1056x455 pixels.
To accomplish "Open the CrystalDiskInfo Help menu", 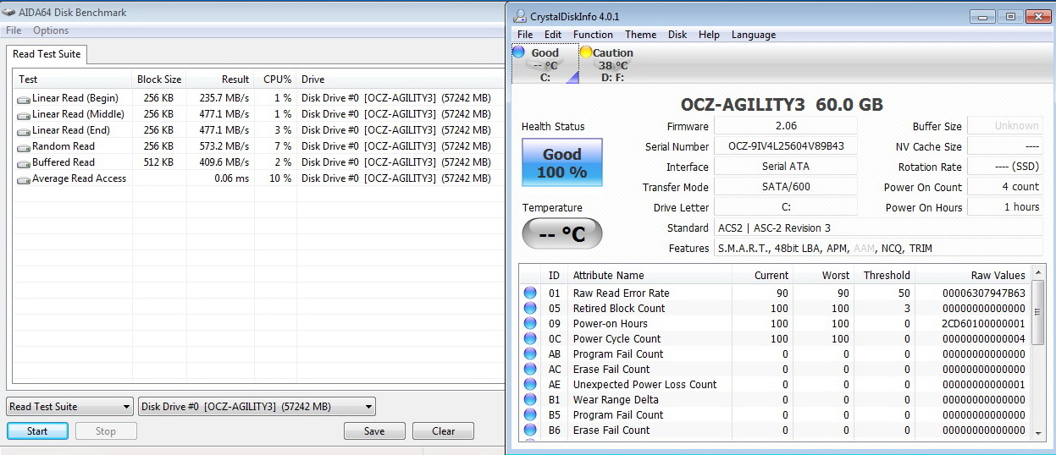I will pyautogui.click(x=709, y=35).
